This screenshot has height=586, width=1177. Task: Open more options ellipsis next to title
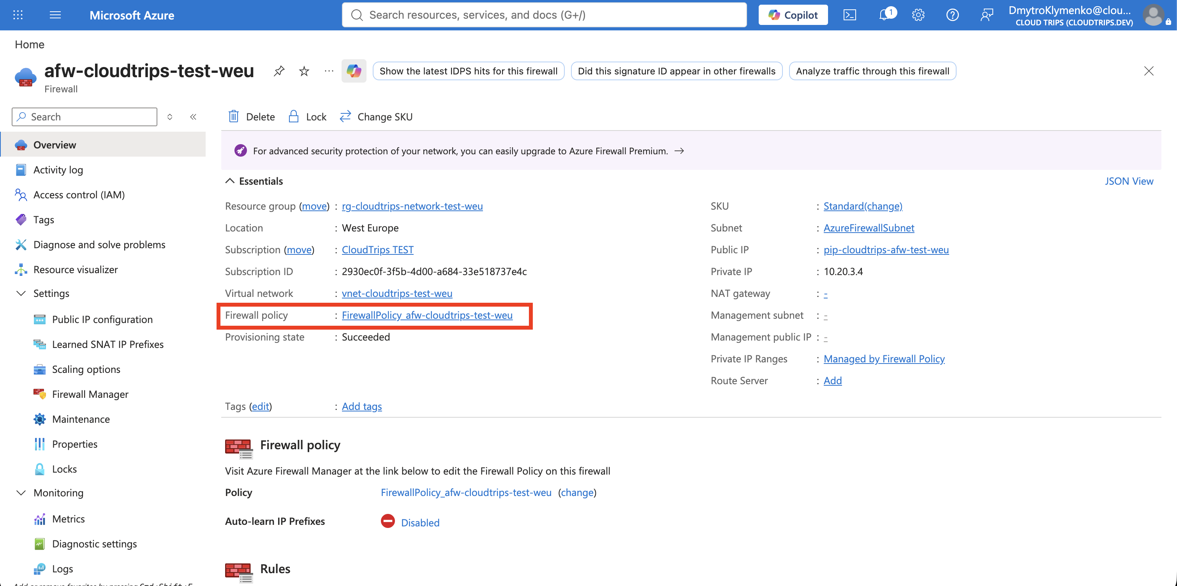pos(329,71)
